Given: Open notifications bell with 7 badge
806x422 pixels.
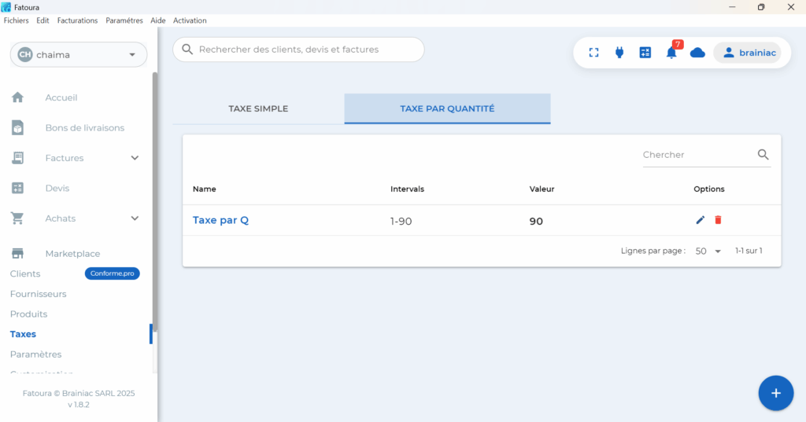Looking at the screenshot, I should 671,53.
